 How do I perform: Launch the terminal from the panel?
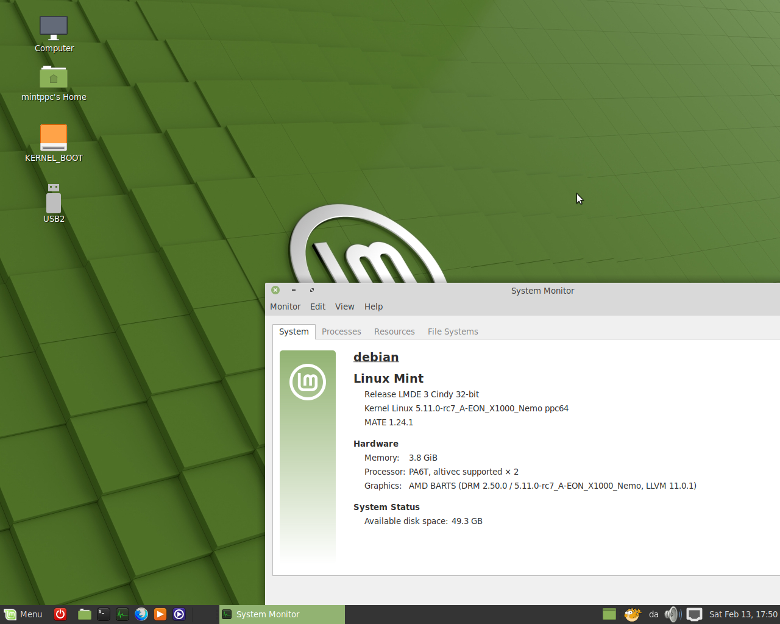click(104, 614)
